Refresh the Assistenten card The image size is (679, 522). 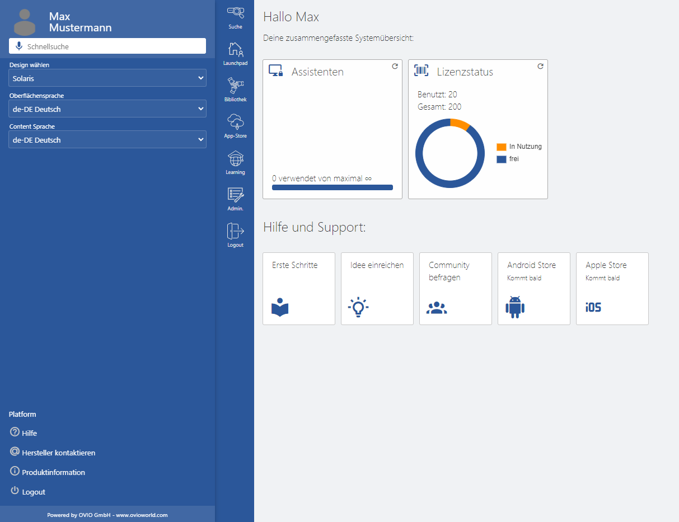click(395, 66)
